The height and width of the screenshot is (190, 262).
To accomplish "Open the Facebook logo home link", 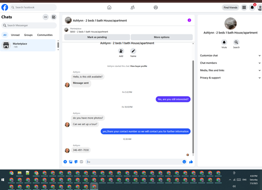I will (5, 7).
